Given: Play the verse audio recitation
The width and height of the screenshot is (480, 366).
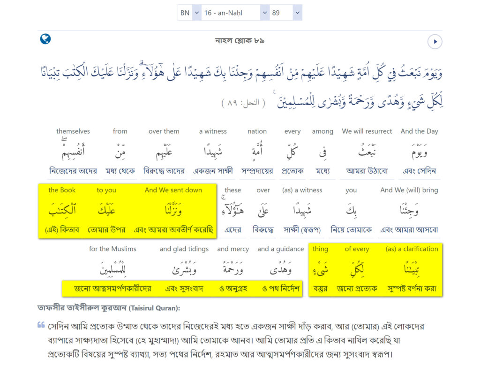Looking at the screenshot, I should pos(435,42).
